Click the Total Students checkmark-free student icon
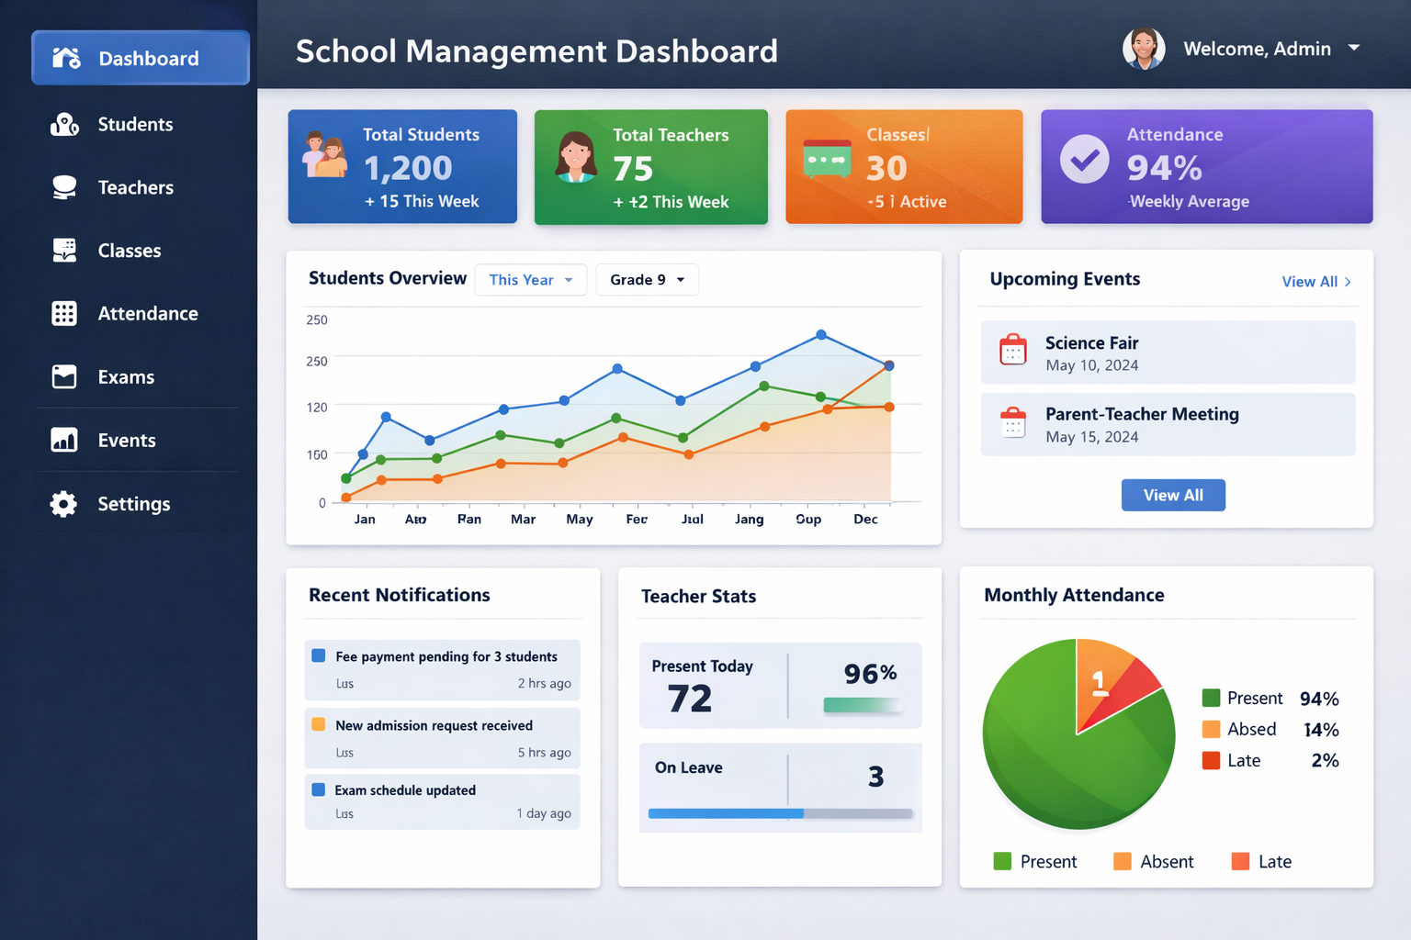 (325, 154)
